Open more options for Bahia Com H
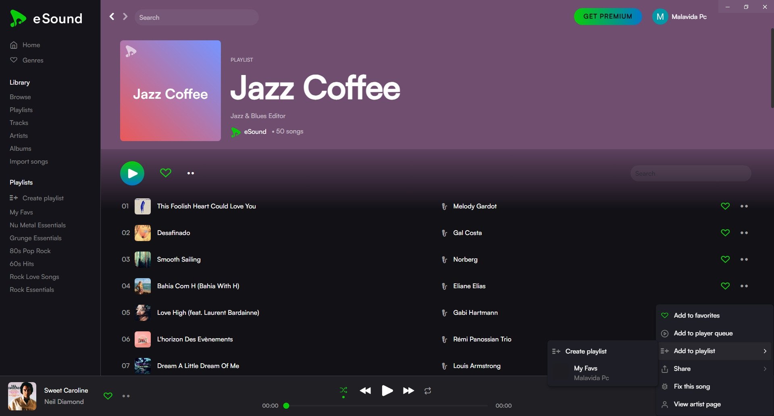 744,286
